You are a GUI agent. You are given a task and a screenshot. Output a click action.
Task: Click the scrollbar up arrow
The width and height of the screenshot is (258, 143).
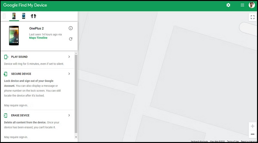coord(76,53)
